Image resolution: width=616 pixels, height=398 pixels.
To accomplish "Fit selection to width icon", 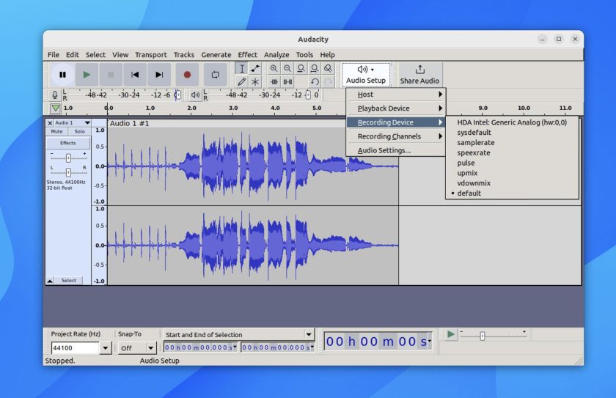I will (x=301, y=69).
